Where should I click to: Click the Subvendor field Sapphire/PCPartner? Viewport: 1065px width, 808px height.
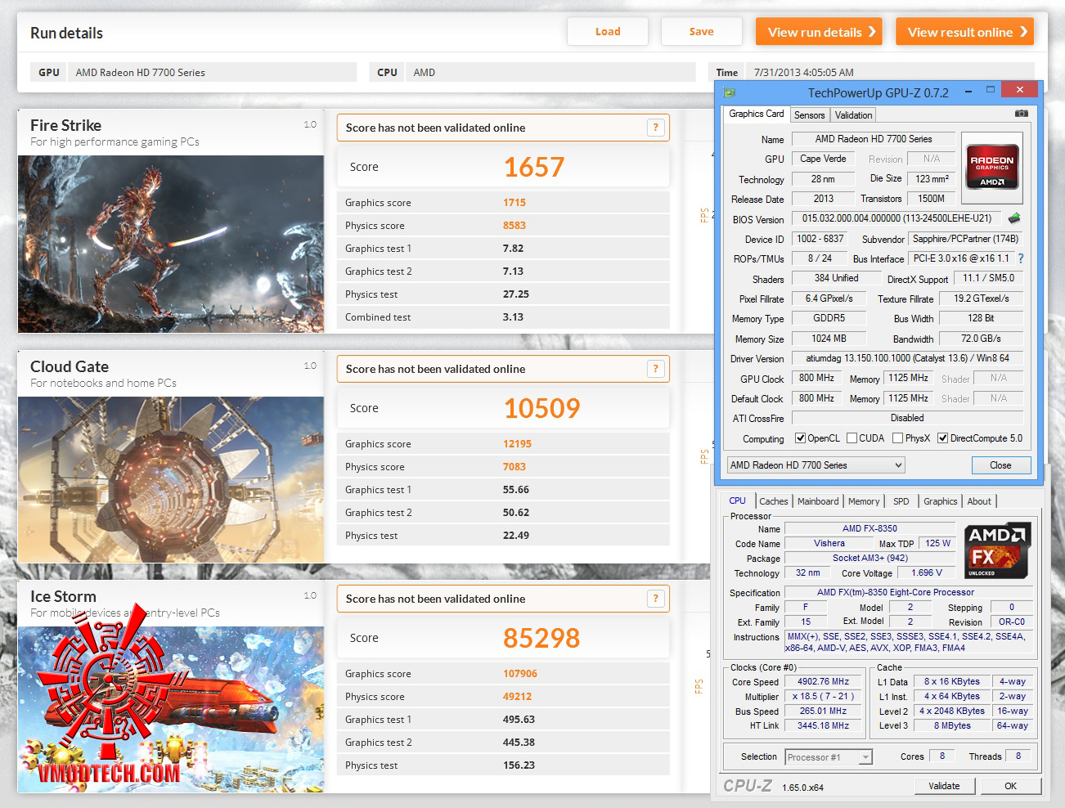coord(965,239)
